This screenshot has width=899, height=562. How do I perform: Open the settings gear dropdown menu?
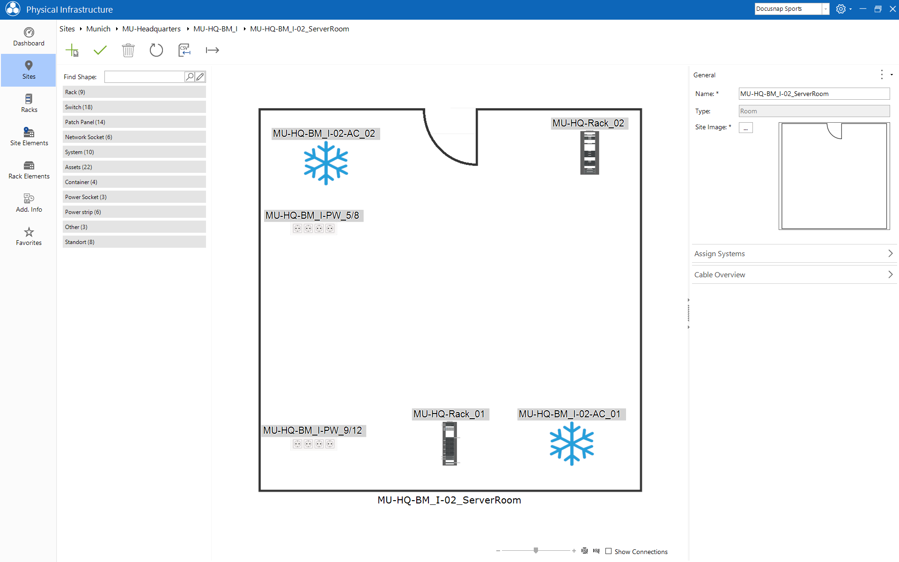[844, 9]
